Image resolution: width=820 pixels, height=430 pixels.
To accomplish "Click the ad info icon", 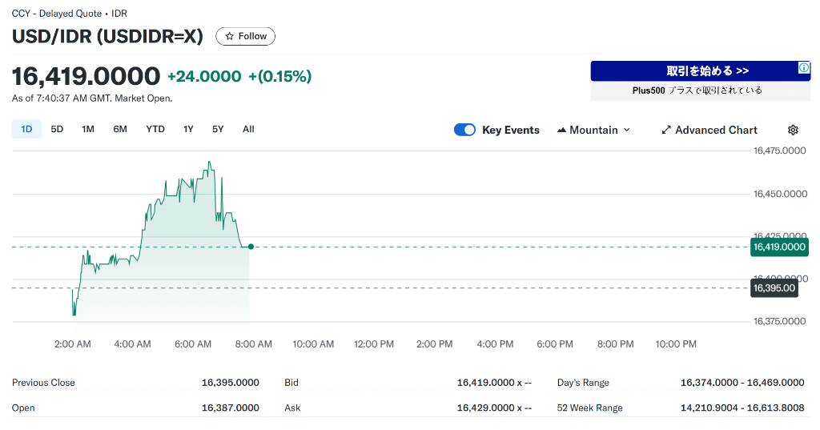I will 804,67.
